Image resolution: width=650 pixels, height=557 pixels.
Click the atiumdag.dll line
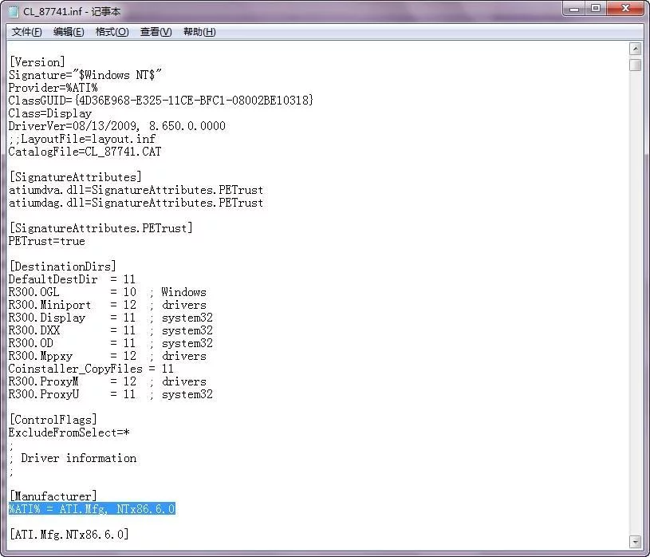coord(136,203)
